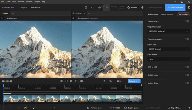This screenshot has width=192, height=110.
Task: Enable the Enhancement toggle
Action: pyautogui.click(x=187, y=21)
